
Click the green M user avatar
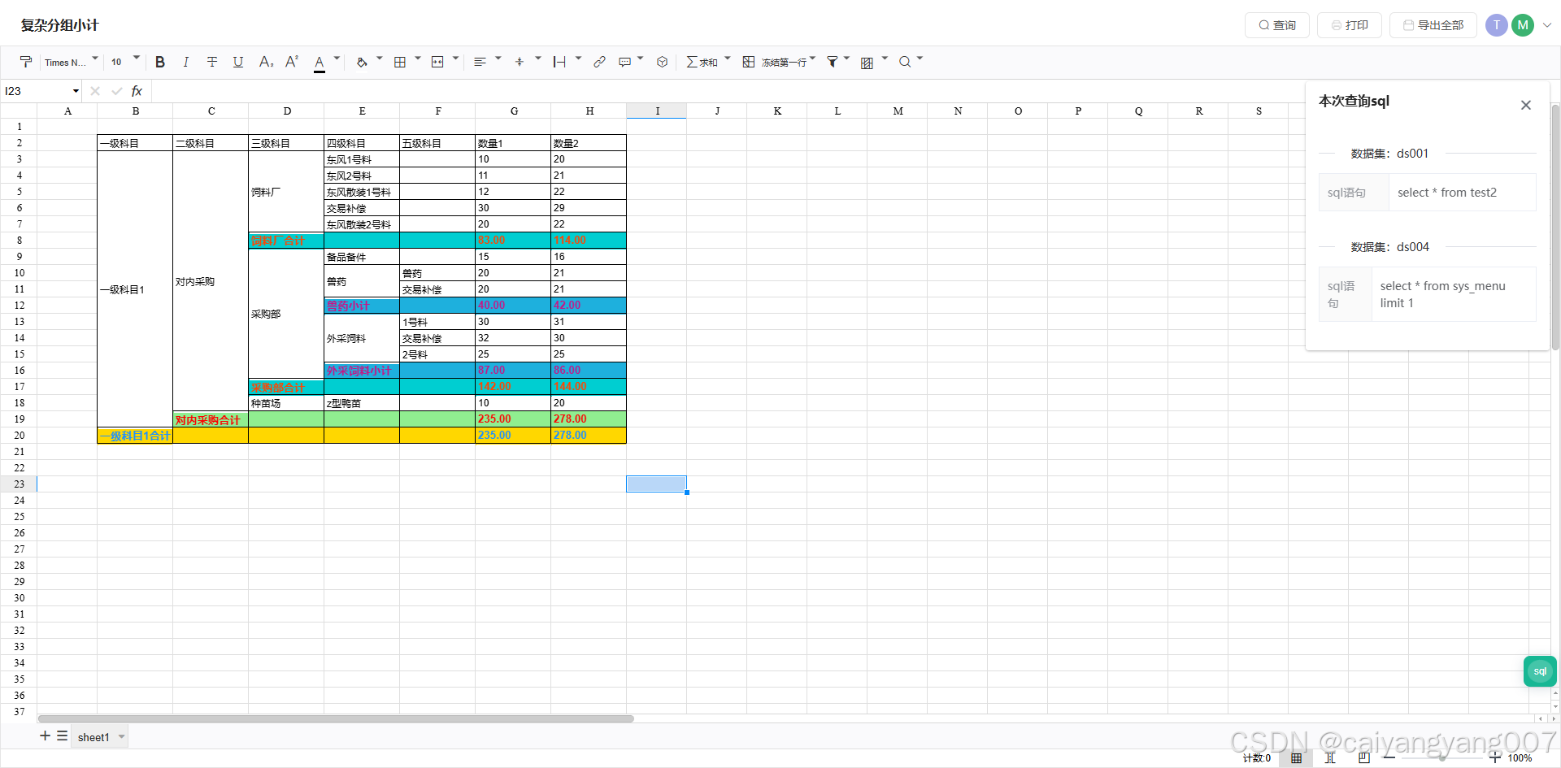(1523, 25)
